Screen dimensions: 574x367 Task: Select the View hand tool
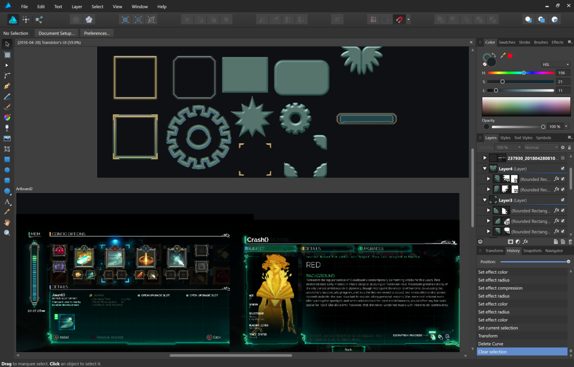(x=7, y=222)
